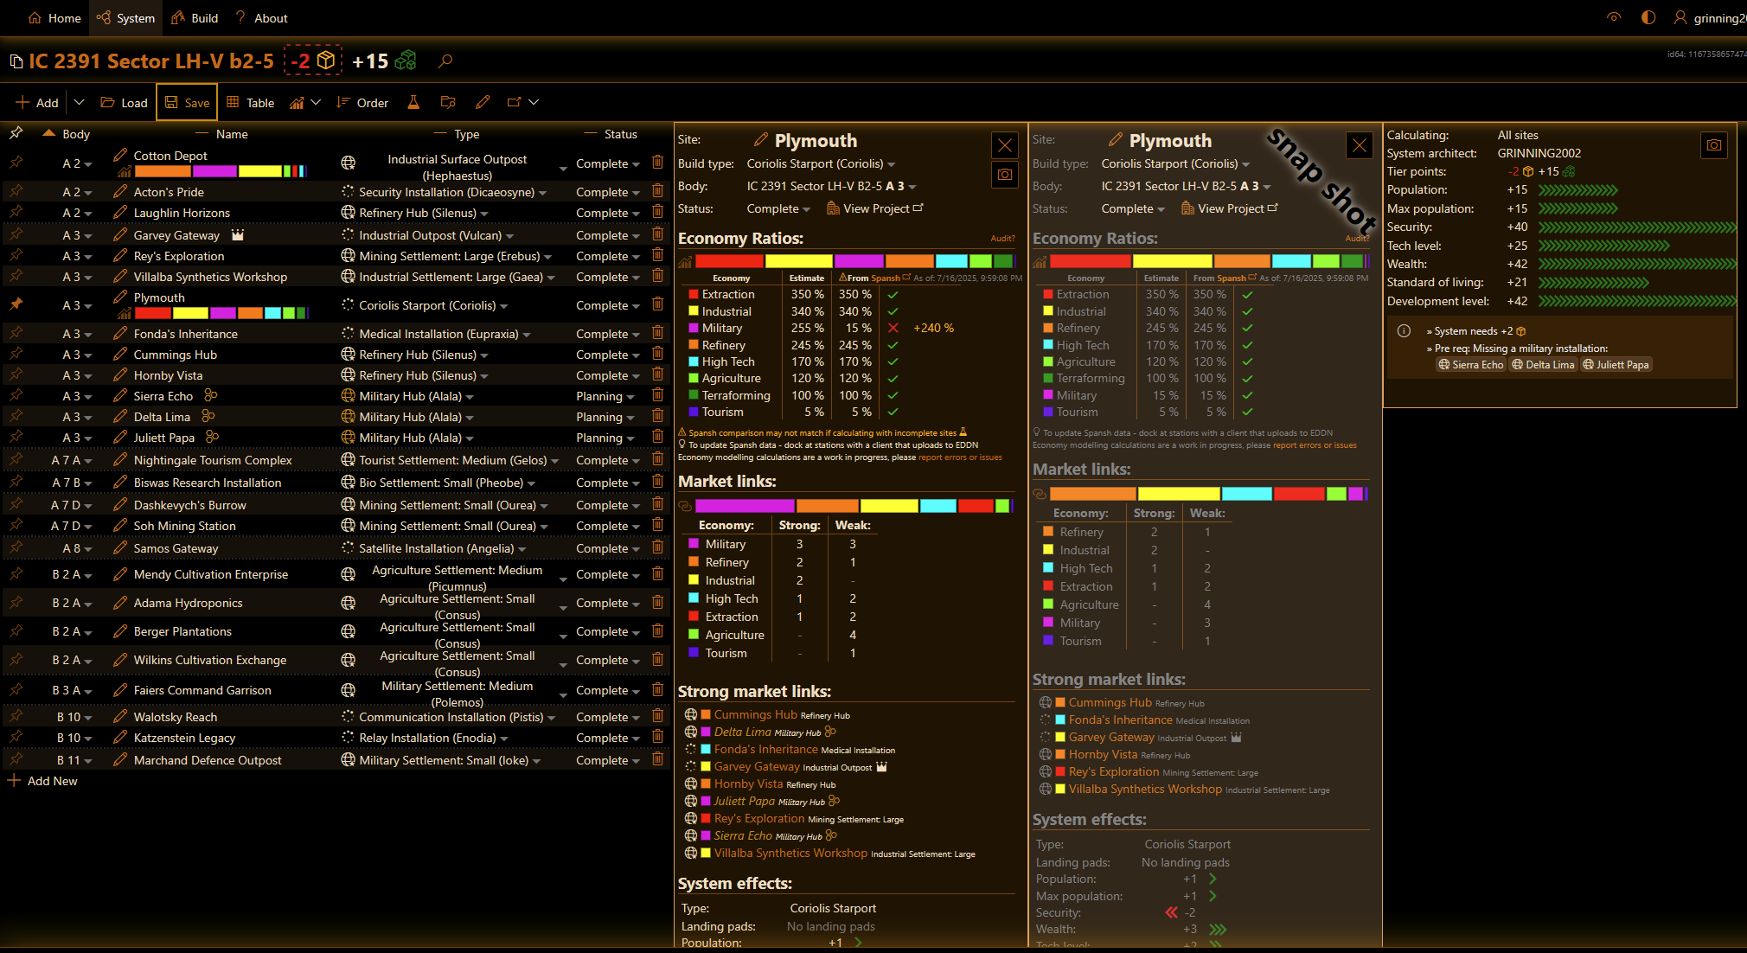The height and width of the screenshot is (953, 1747).
Task: Click the link icon beside Sierra Echo name
Action: tap(210, 395)
